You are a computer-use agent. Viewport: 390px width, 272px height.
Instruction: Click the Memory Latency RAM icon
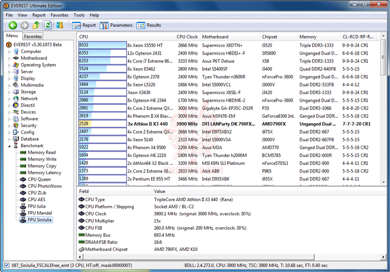23,173
